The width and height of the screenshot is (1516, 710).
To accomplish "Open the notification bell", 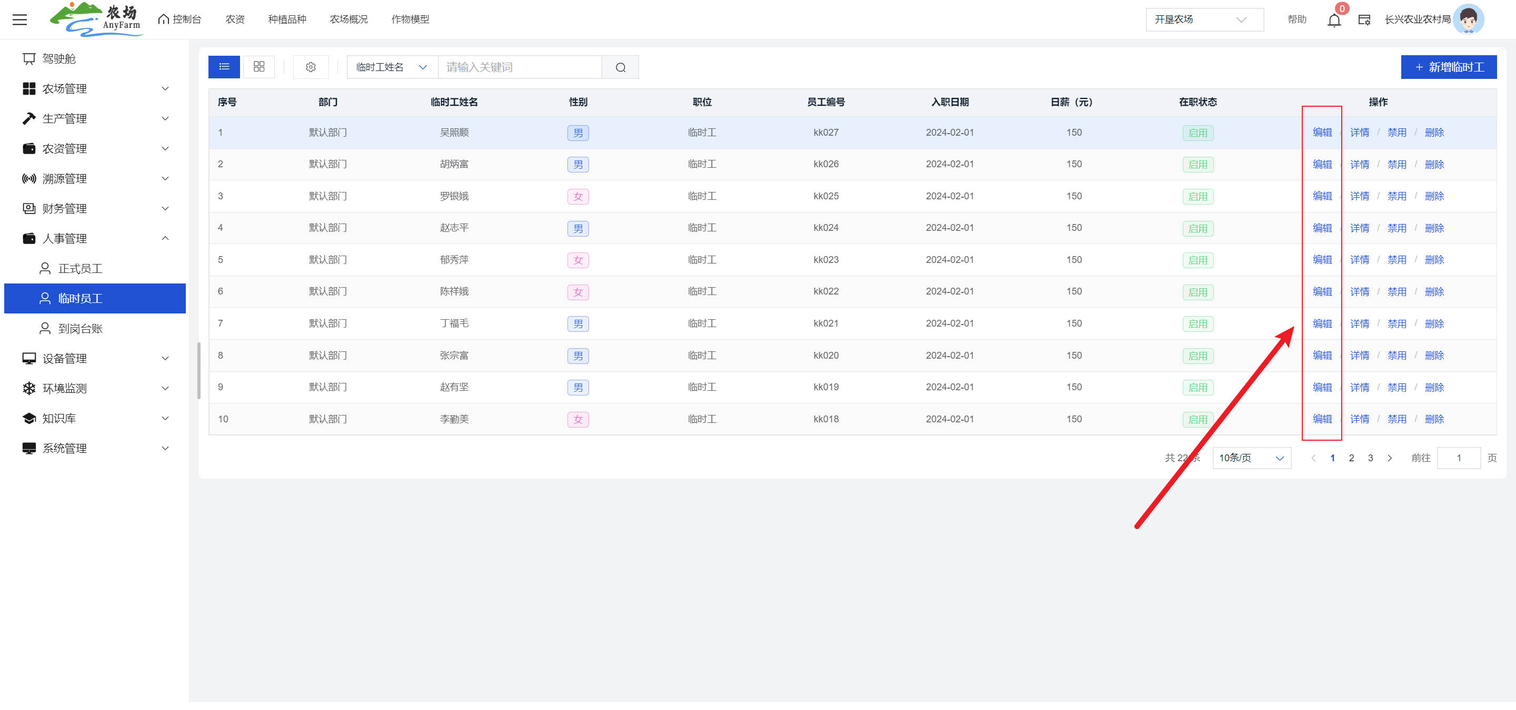I will (x=1333, y=20).
